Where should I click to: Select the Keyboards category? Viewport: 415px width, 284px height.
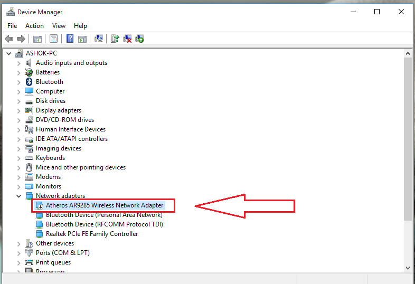pyautogui.click(x=50, y=158)
